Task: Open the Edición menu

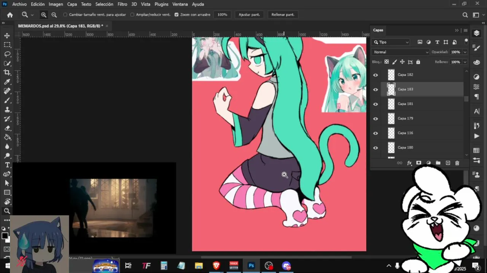Action: coord(38,4)
